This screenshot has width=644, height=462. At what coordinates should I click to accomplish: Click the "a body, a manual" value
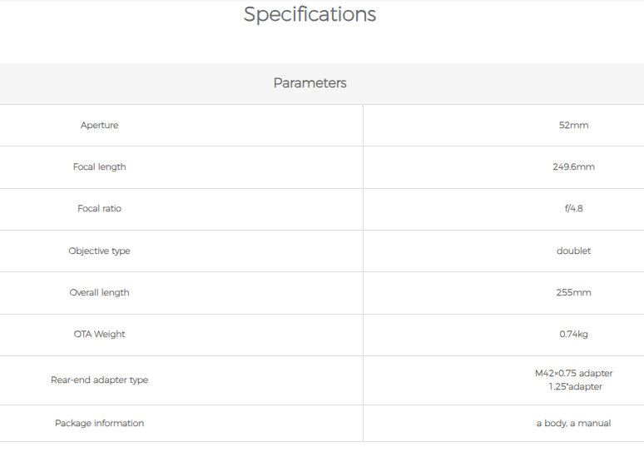[573, 423]
